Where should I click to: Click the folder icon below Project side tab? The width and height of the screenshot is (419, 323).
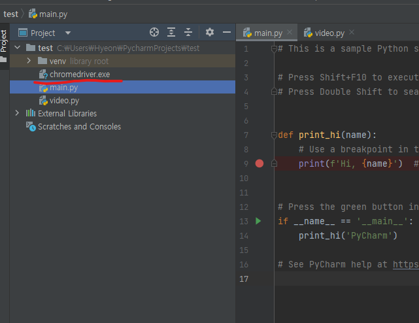3,59
